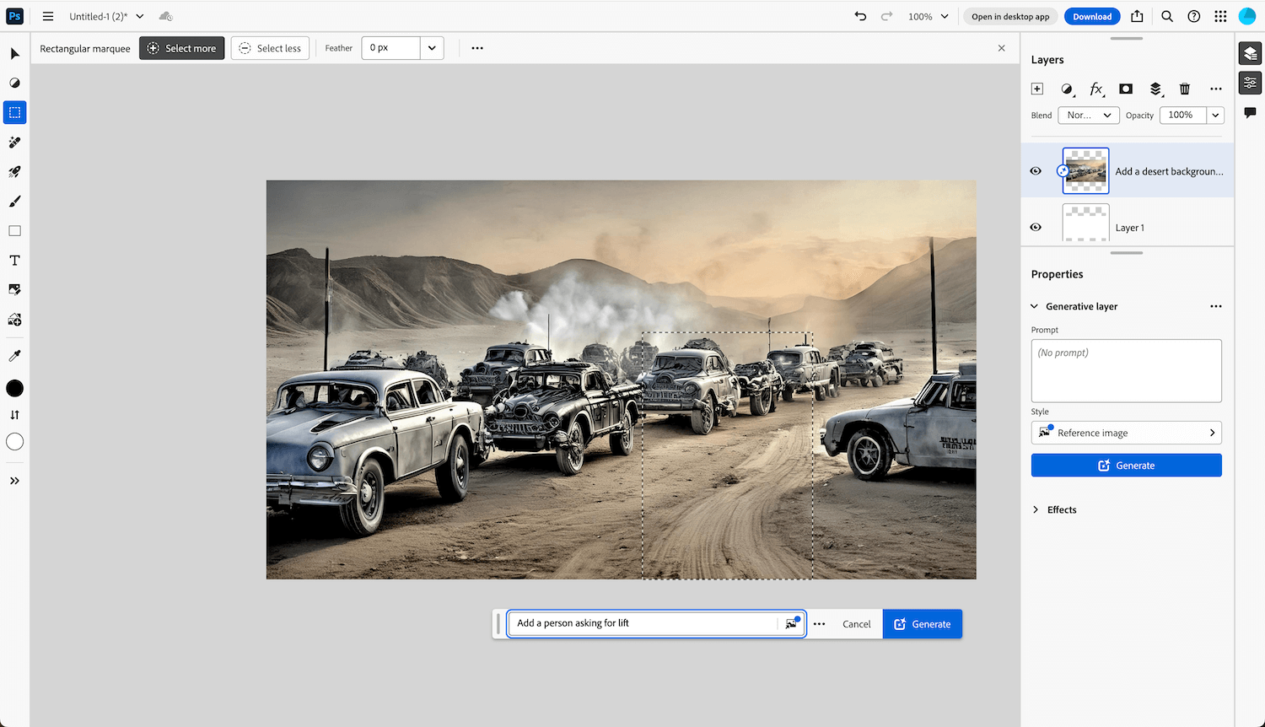Open more marquee options ellipsis

tap(477, 48)
